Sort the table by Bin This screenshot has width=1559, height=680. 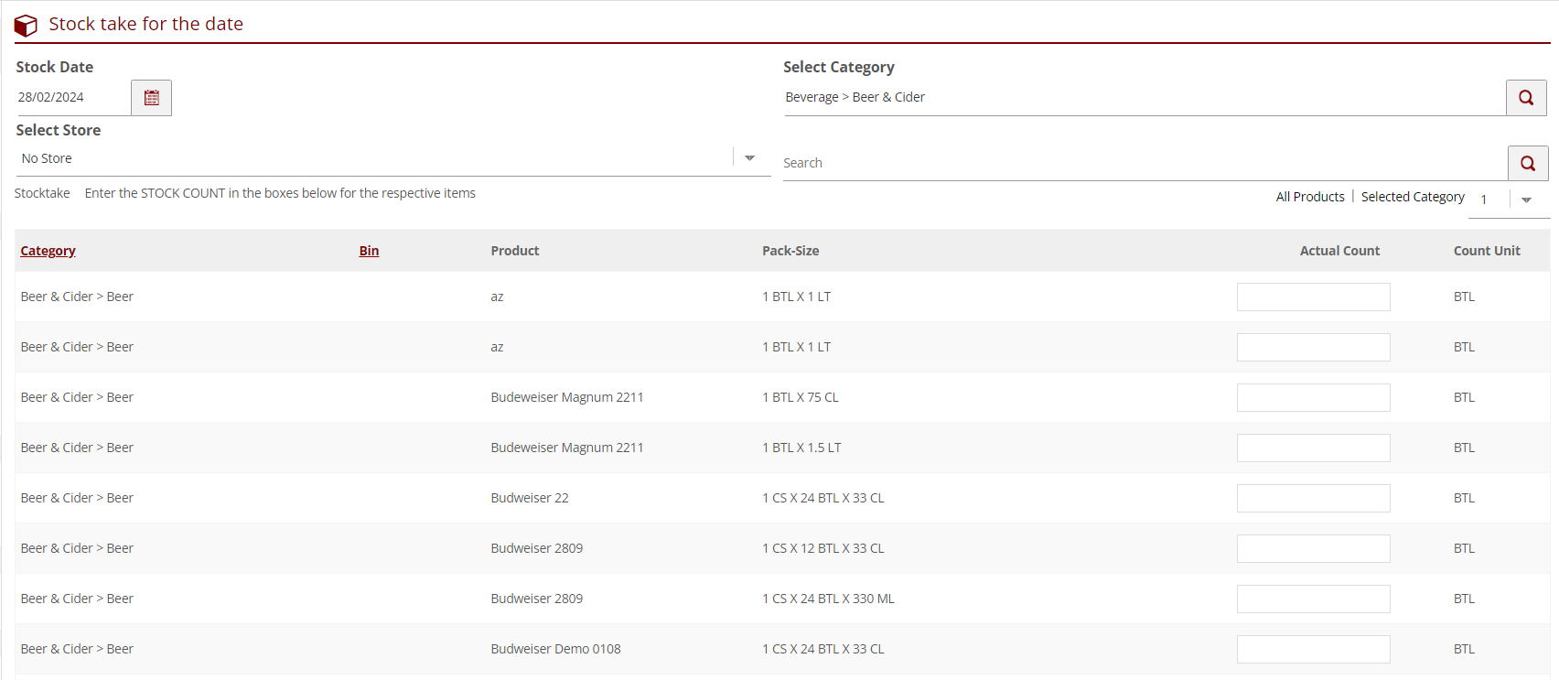[x=369, y=251]
